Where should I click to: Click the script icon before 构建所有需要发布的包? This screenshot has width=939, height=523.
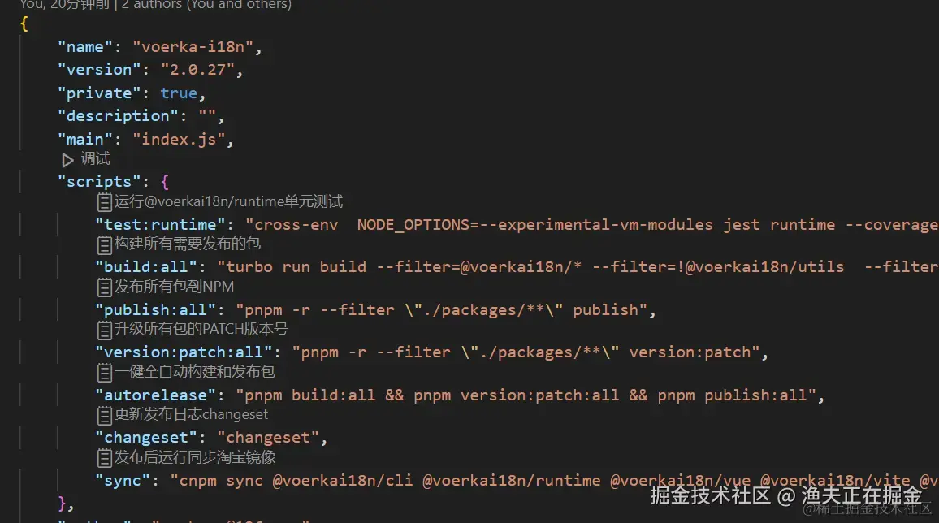tap(104, 244)
